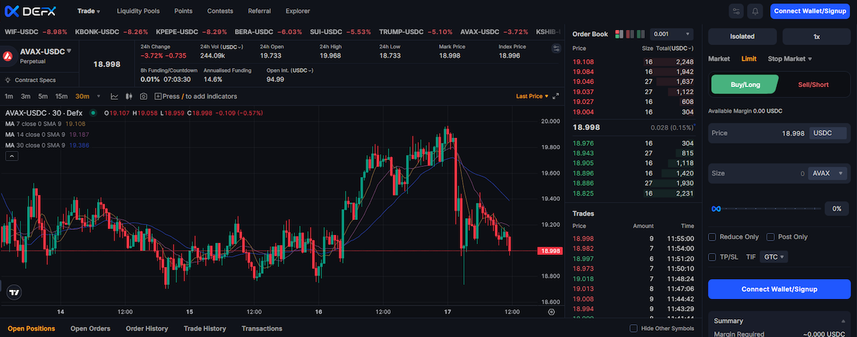Open the Stop Market order type dropdown
The width and height of the screenshot is (857, 337).
[790, 59]
